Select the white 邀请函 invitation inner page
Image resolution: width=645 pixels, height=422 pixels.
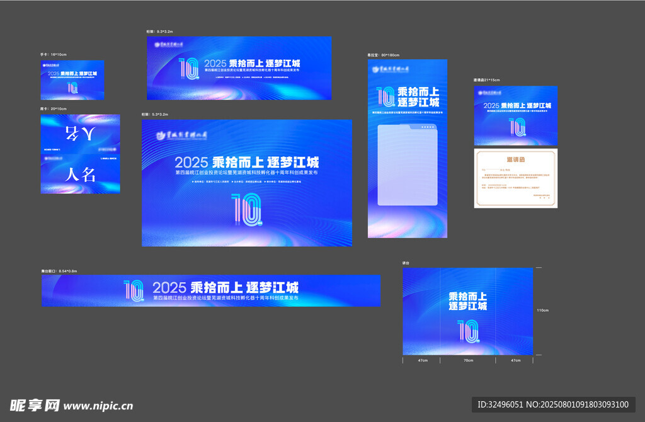(x=516, y=178)
